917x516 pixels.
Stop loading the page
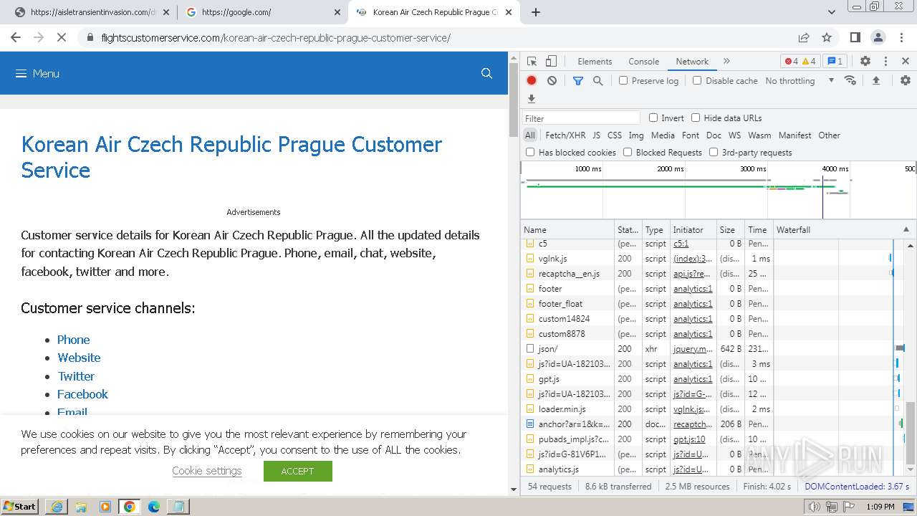[62, 37]
